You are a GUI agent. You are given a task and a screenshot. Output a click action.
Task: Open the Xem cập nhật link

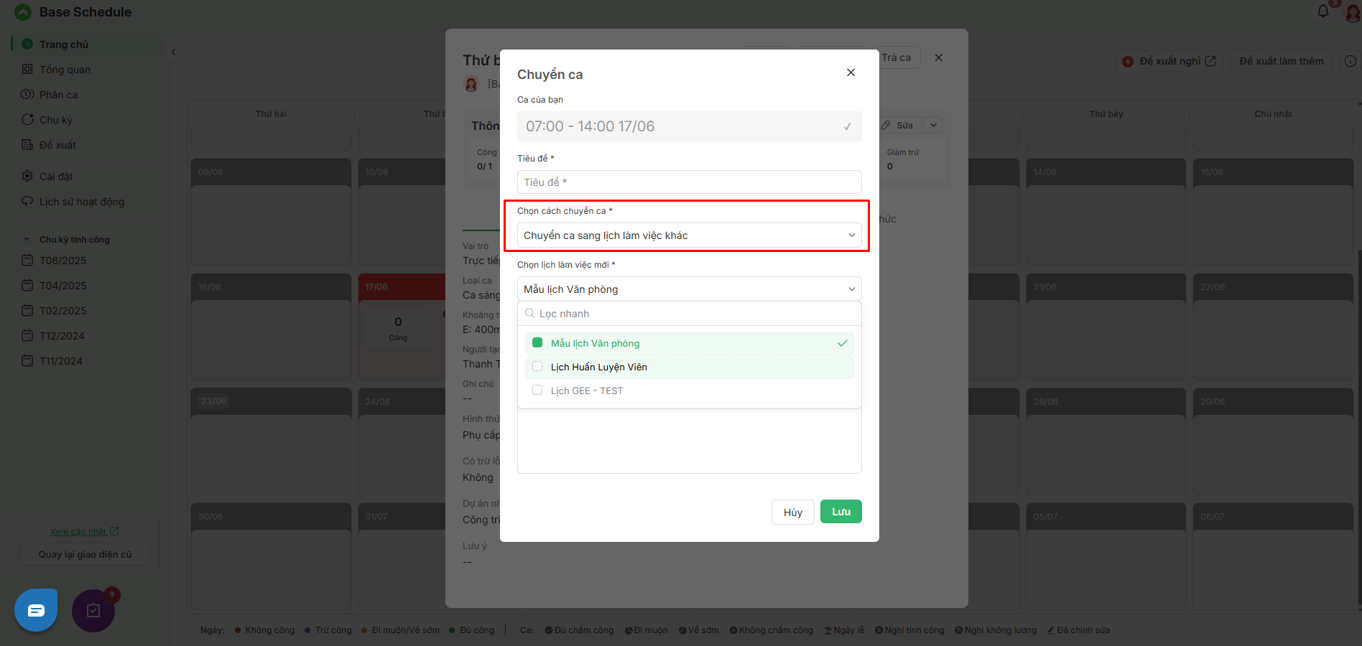pyautogui.click(x=85, y=532)
